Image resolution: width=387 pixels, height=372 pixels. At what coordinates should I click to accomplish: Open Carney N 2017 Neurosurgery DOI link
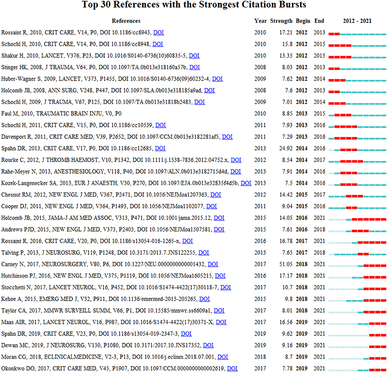213,264
